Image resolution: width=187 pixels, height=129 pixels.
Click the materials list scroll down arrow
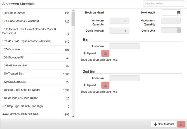[73, 116]
